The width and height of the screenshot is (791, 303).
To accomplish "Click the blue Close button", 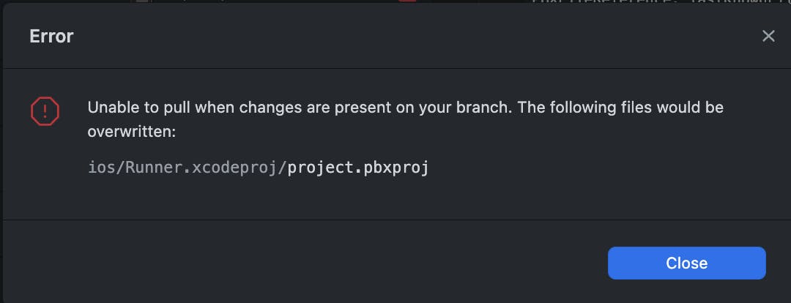I will pyautogui.click(x=686, y=263).
